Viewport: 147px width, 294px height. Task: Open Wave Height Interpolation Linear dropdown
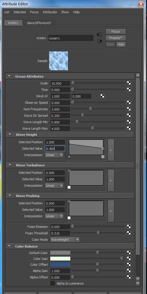(x=54, y=155)
